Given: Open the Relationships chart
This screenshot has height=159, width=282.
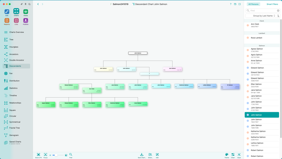Looking at the screenshot, I should pyautogui.click(x=16, y=103).
